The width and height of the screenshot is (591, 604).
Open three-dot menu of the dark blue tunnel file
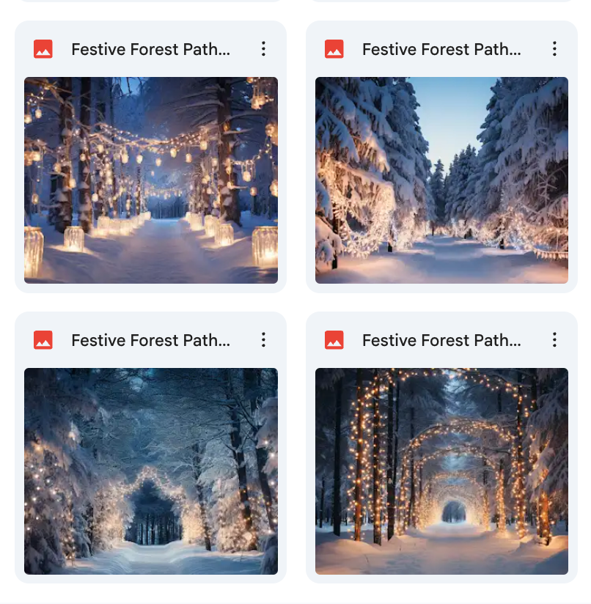click(x=263, y=340)
